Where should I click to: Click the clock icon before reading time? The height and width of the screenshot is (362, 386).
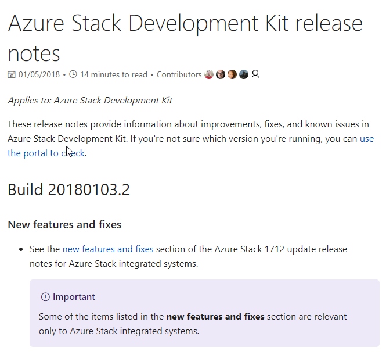tap(73, 74)
